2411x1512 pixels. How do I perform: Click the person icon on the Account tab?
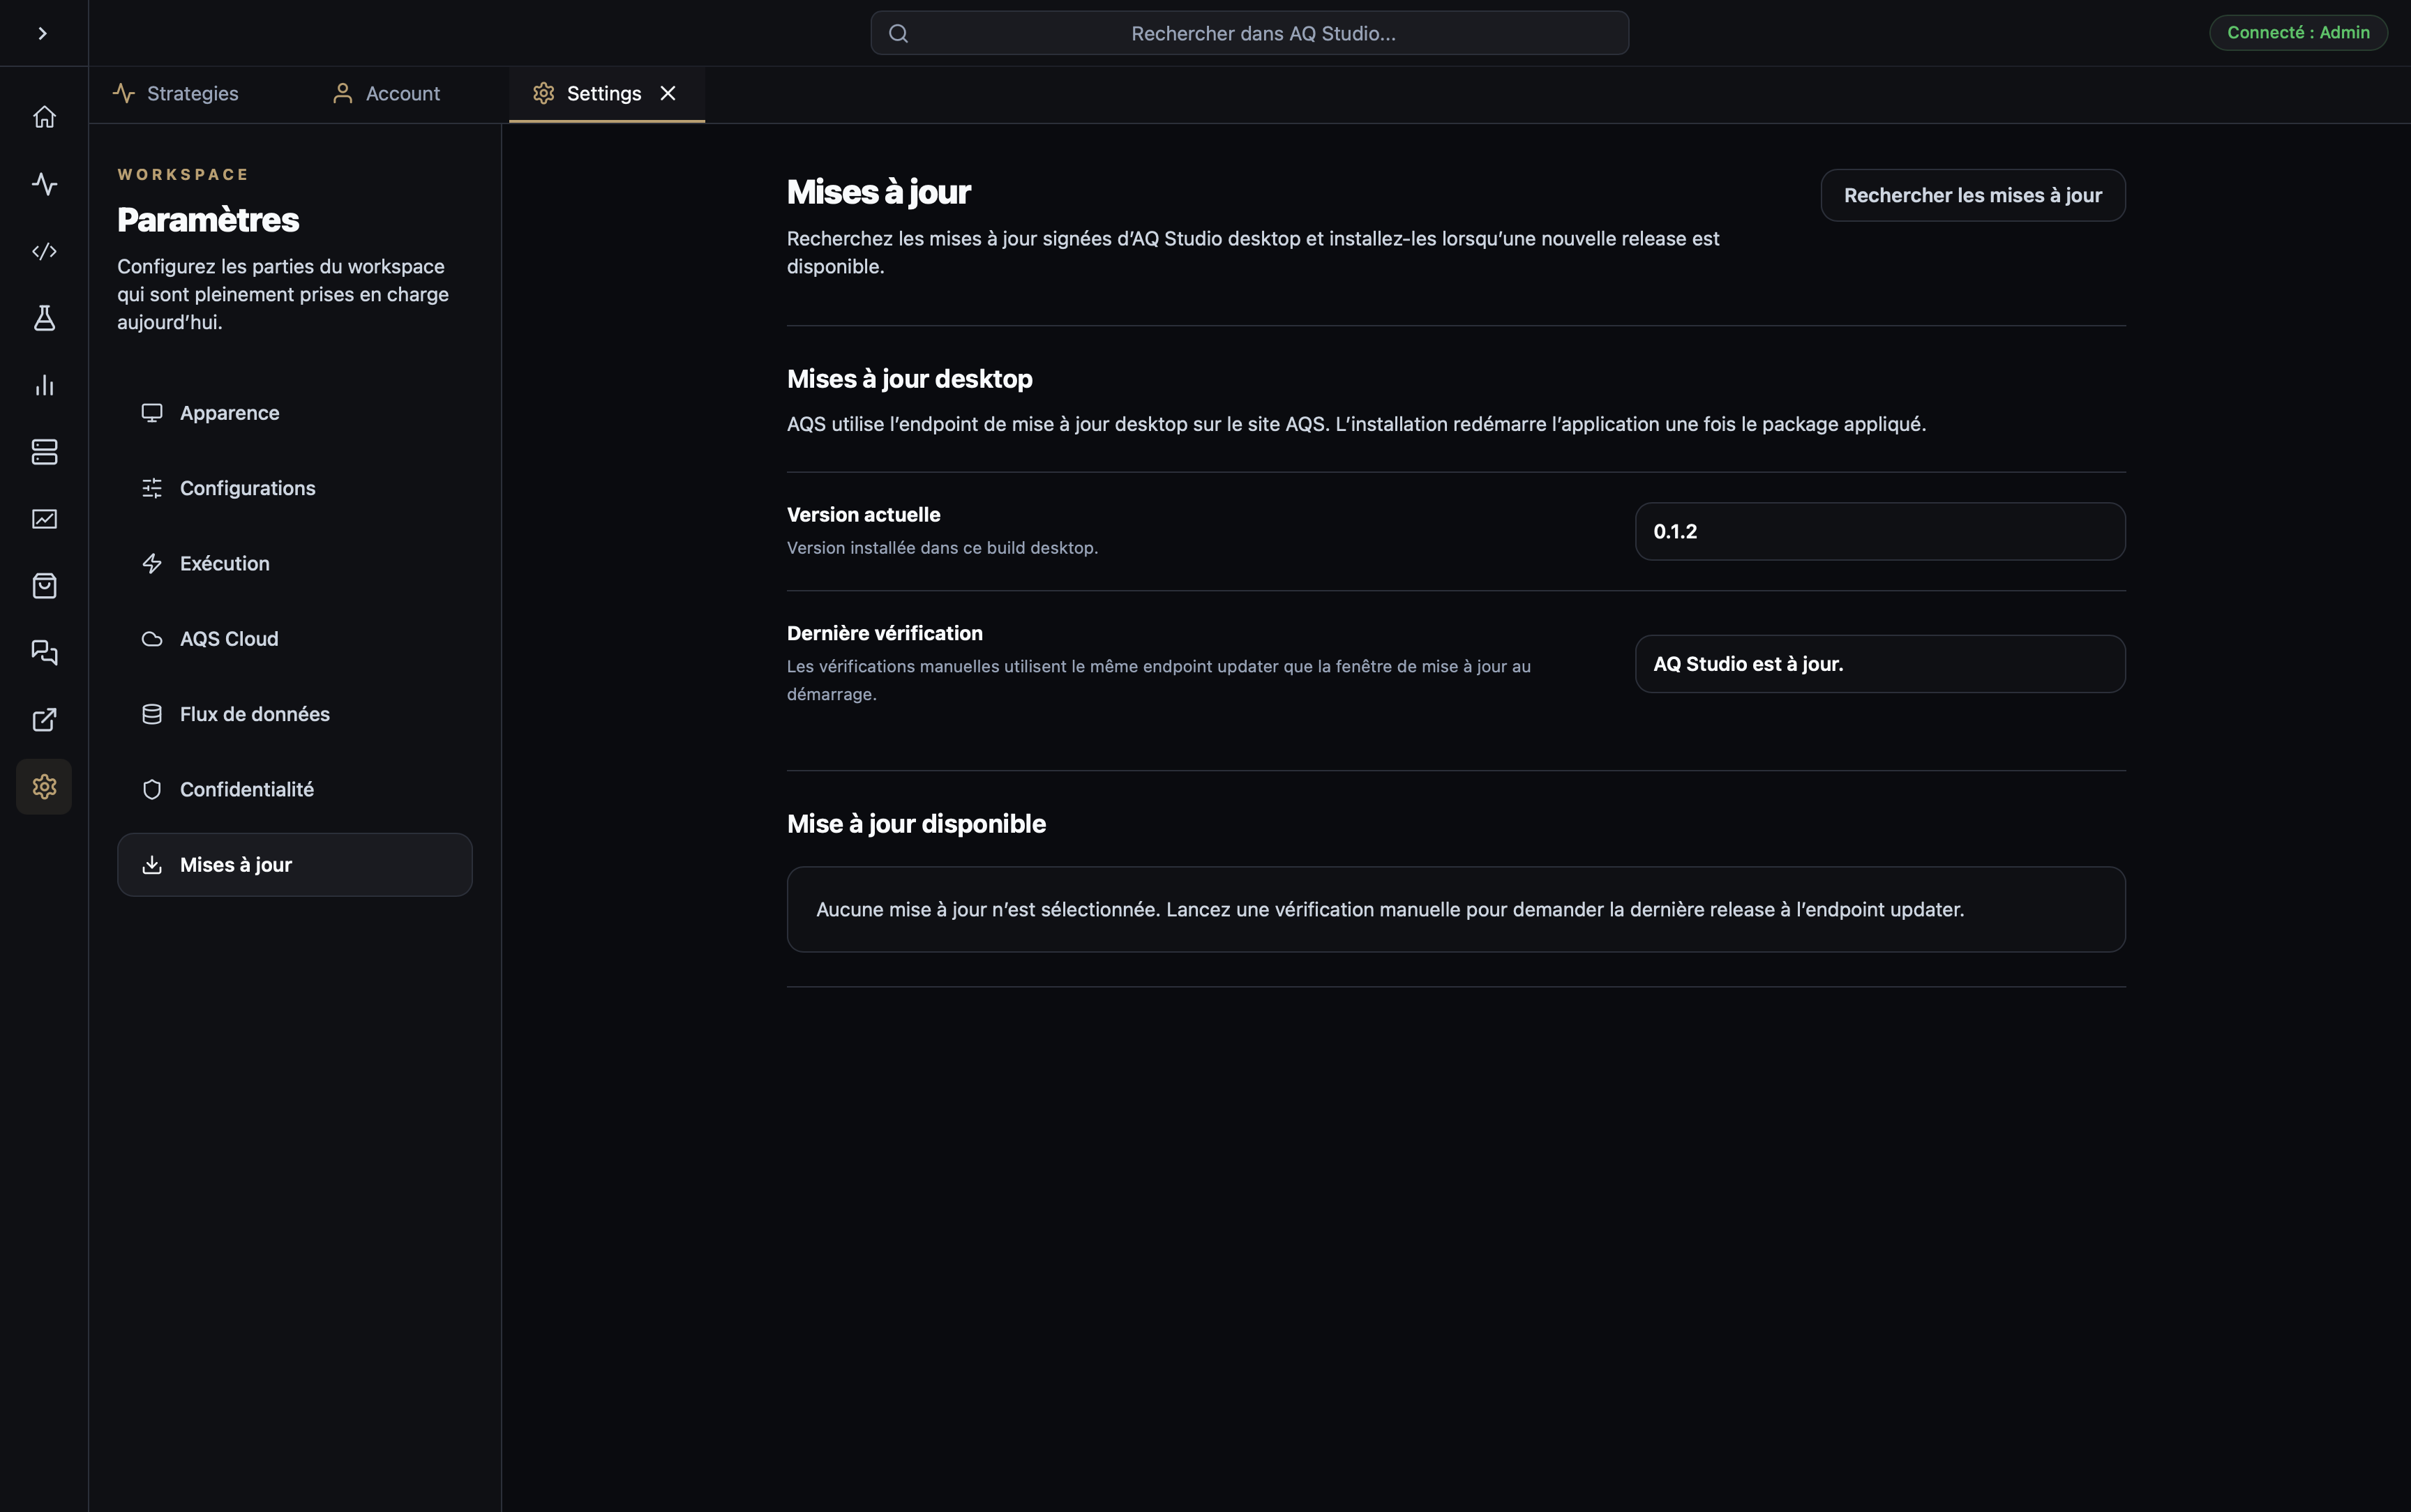pos(342,94)
